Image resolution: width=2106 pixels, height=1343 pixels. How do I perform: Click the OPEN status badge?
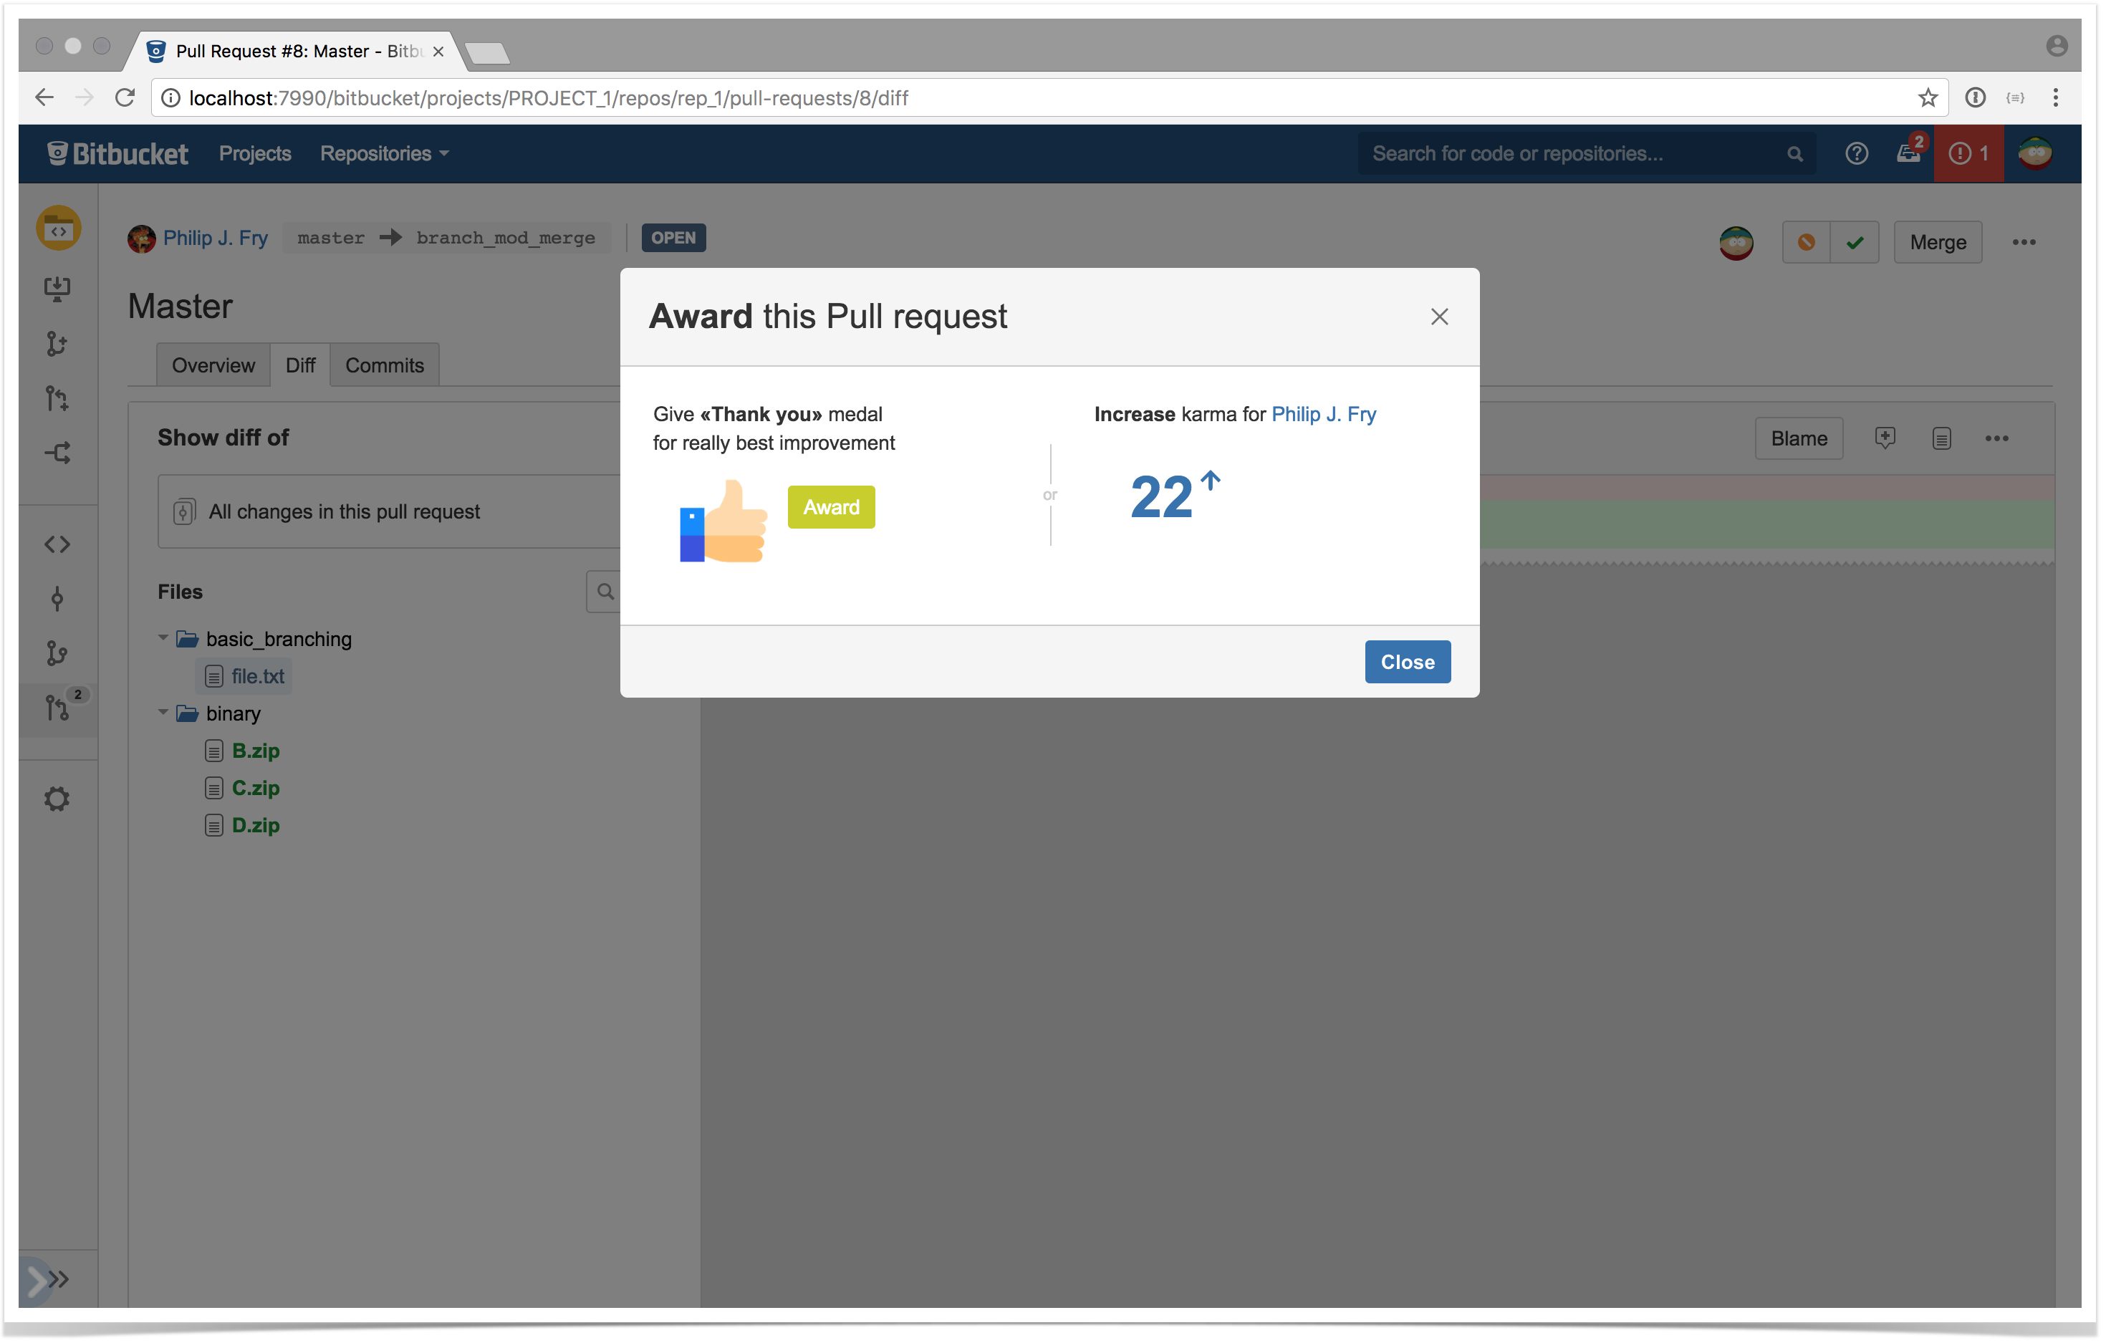(x=673, y=238)
